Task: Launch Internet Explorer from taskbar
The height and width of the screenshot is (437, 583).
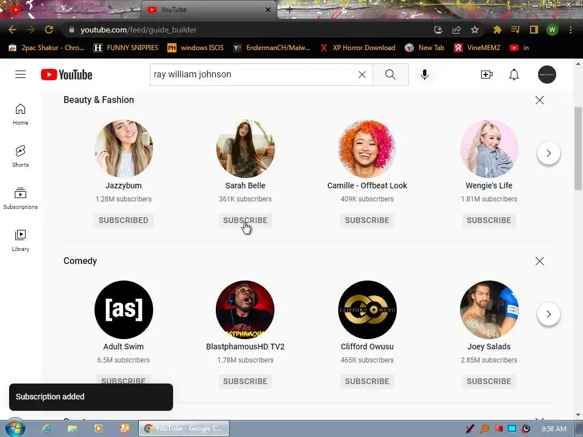Action: tap(46, 428)
